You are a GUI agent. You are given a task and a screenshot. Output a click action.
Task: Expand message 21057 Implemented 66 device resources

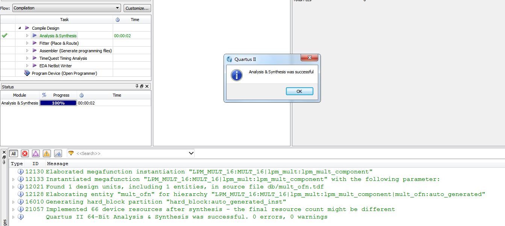tap(14, 209)
